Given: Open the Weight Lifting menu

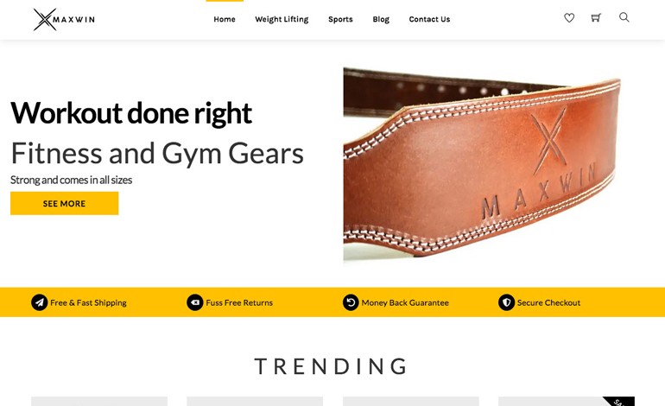Looking at the screenshot, I should click(282, 19).
